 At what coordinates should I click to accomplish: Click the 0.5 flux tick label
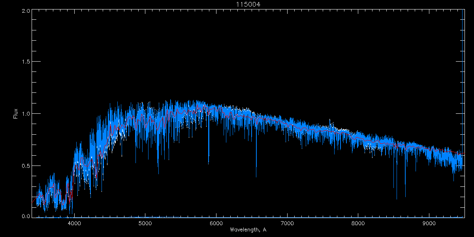click(26, 166)
